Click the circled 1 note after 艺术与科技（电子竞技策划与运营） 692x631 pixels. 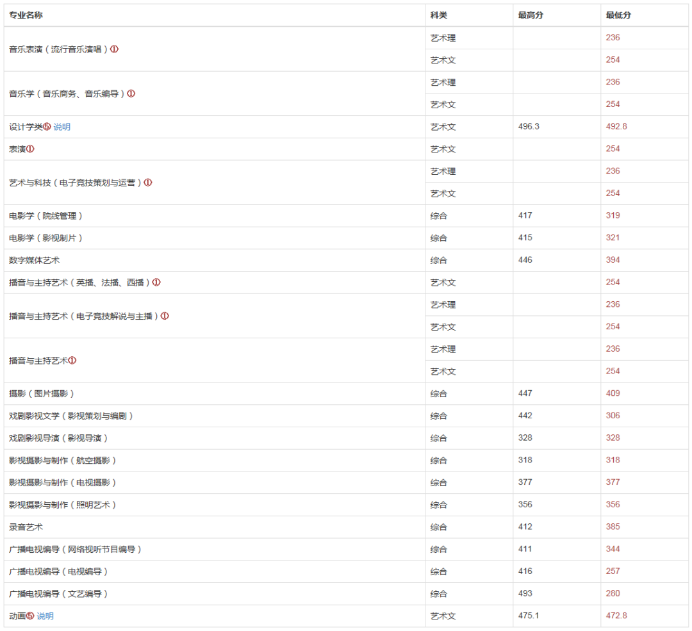pyautogui.click(x=148, y=182)
